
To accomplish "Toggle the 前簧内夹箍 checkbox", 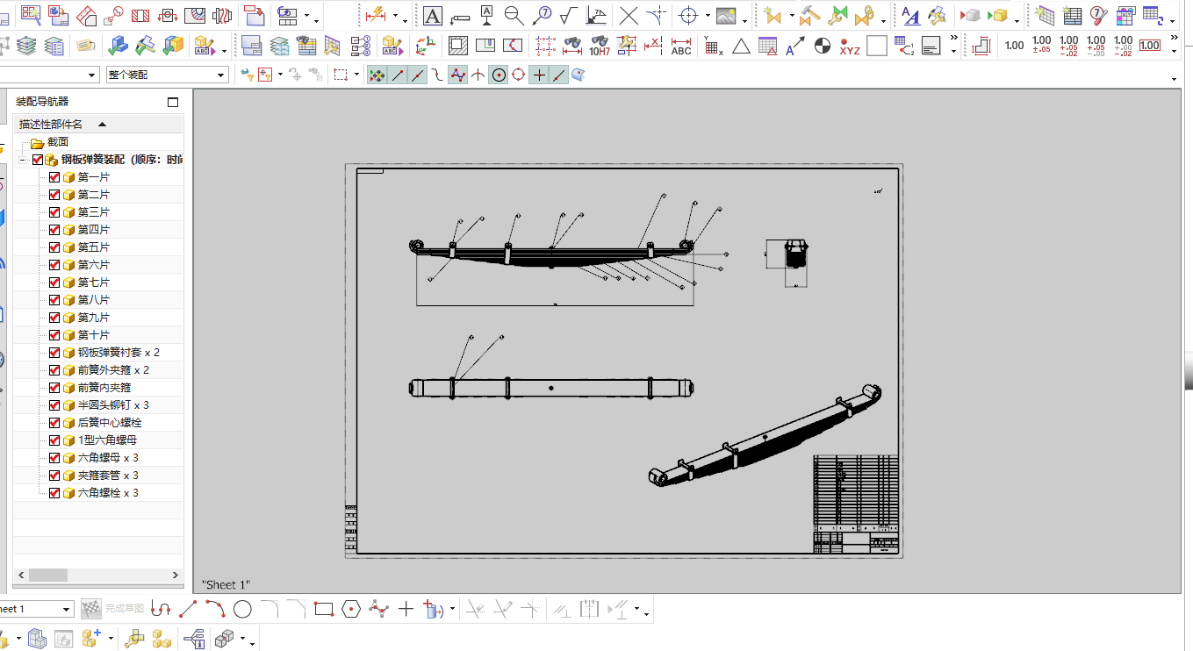I will click(x=54, y=388).
